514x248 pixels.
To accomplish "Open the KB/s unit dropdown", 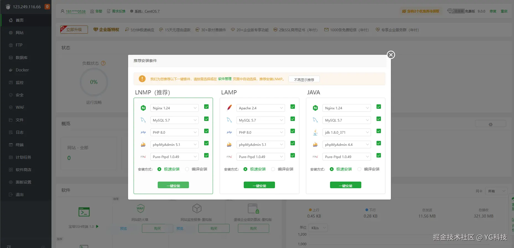I will (318, 228).
